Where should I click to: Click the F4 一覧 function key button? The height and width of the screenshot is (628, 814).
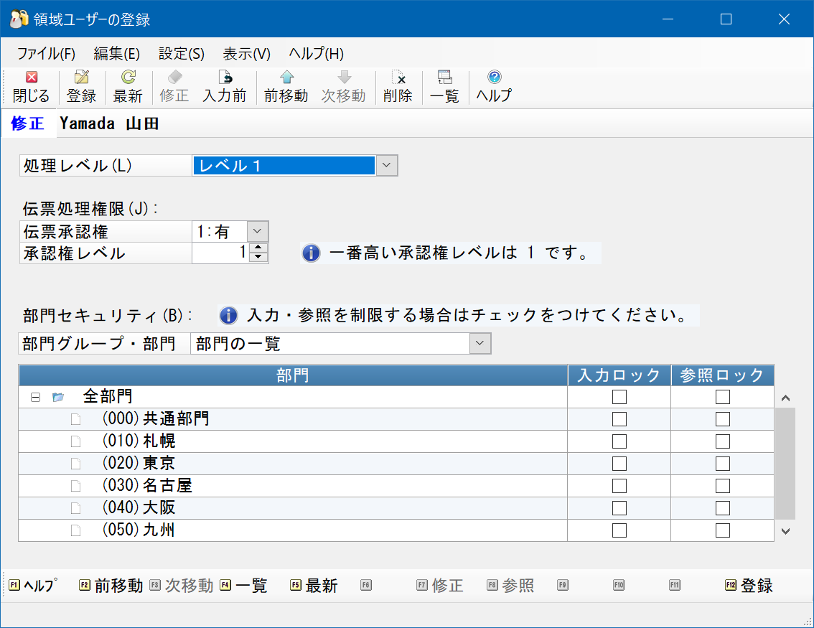(x=243, y=586)
